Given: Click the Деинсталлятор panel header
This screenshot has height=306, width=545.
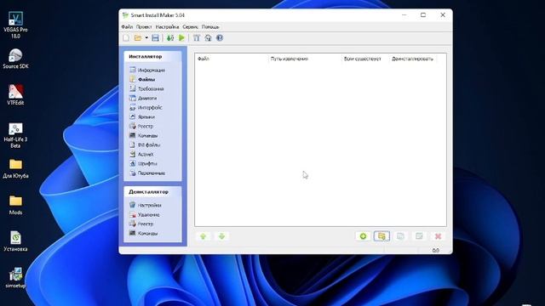Looking at the screenshot, I should pyautogui.click(x=152, y=192).
